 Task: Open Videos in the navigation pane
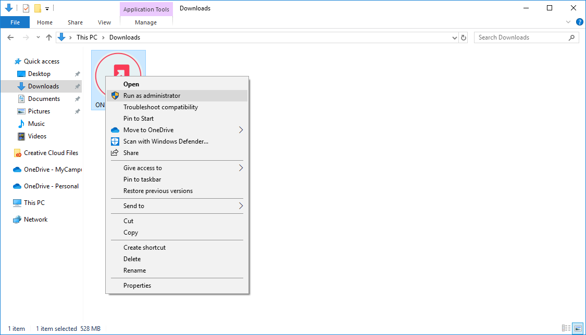[37, 136]
